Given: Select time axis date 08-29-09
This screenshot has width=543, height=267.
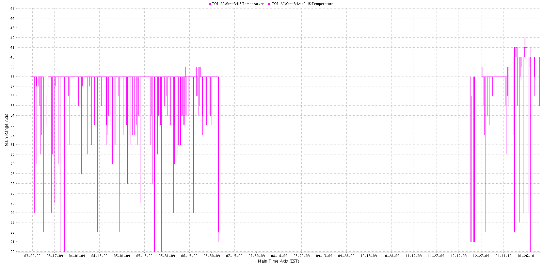Looking at the screenshot, I should pos(302,256).
